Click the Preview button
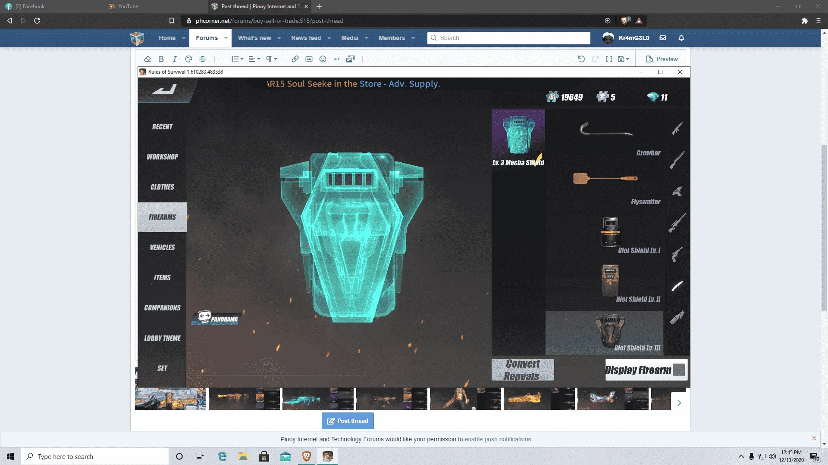 662,59
